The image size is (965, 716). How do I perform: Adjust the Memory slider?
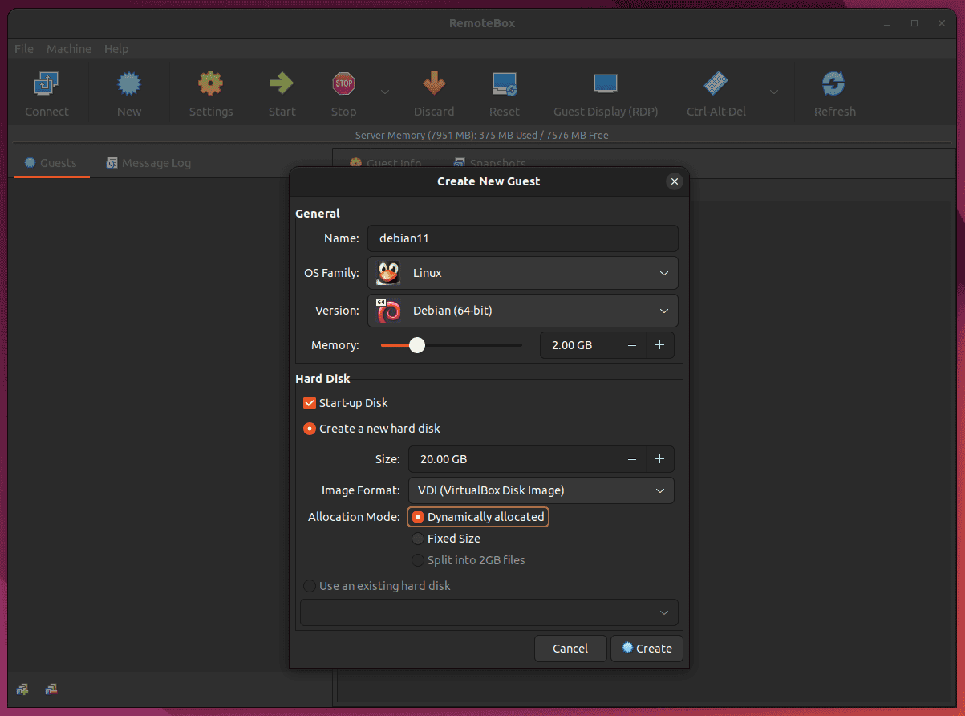[416, 344]
